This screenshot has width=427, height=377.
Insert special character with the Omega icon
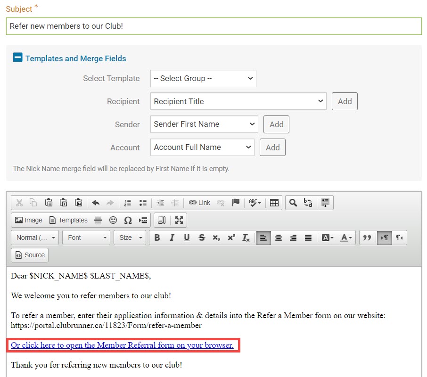[128, 220]
